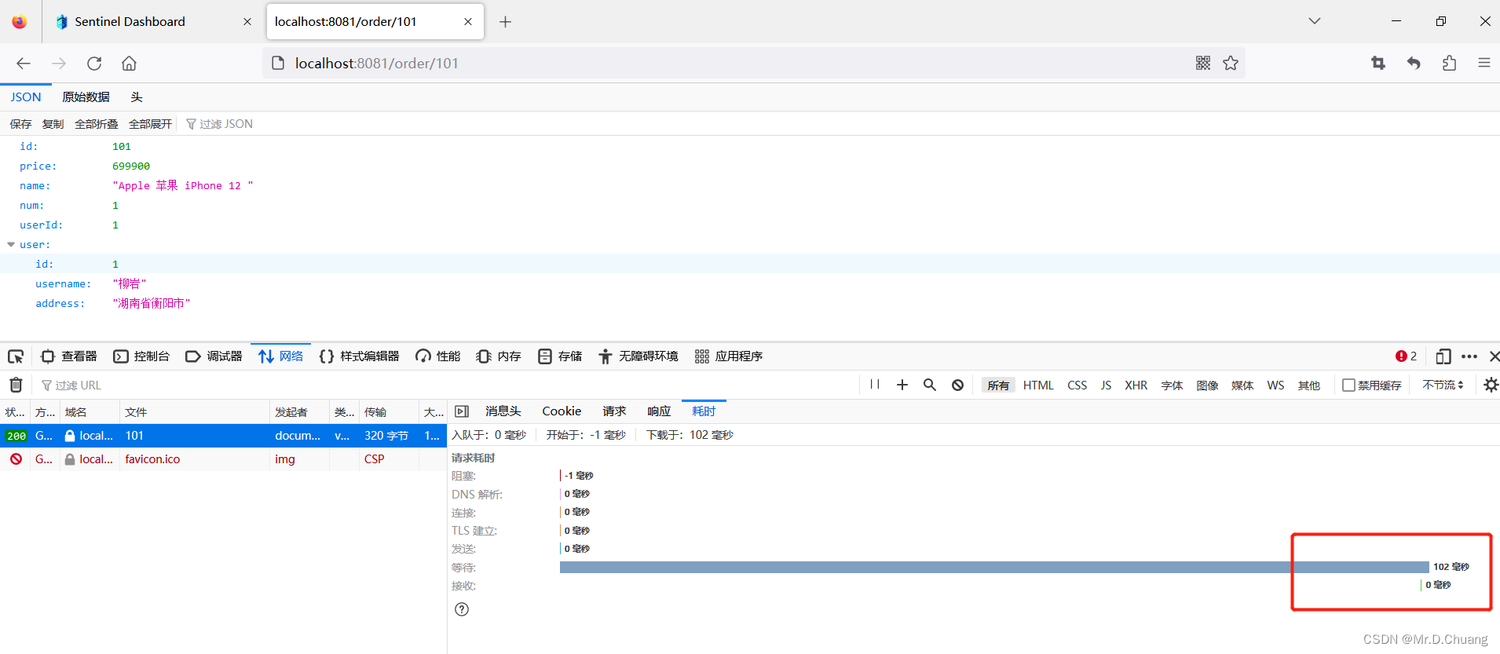The width and height of the screenshot is (1500, 654).
Task: Open the 不节流 throttling dropdown
Action: [1443, 385]
